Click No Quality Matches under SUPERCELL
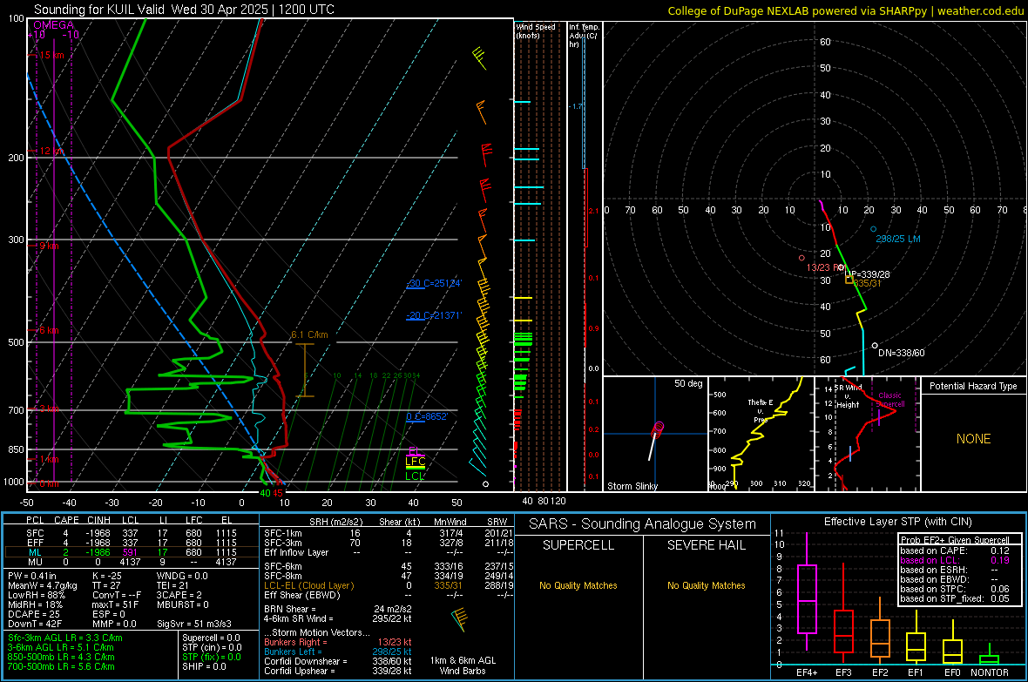This screenshot has height=682, width=1028. pos(578,585)
